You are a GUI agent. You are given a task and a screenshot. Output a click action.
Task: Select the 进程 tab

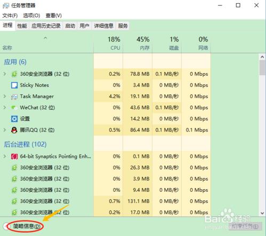coord(7,26)
